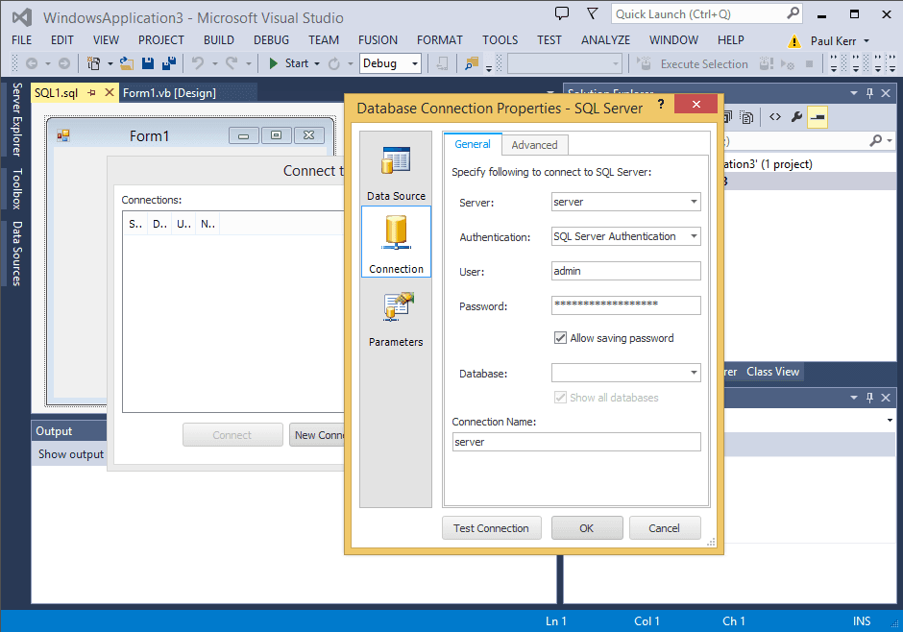Click the New Project toolbar icon
This screenshot has height=632, width=903.
[93, 63]
